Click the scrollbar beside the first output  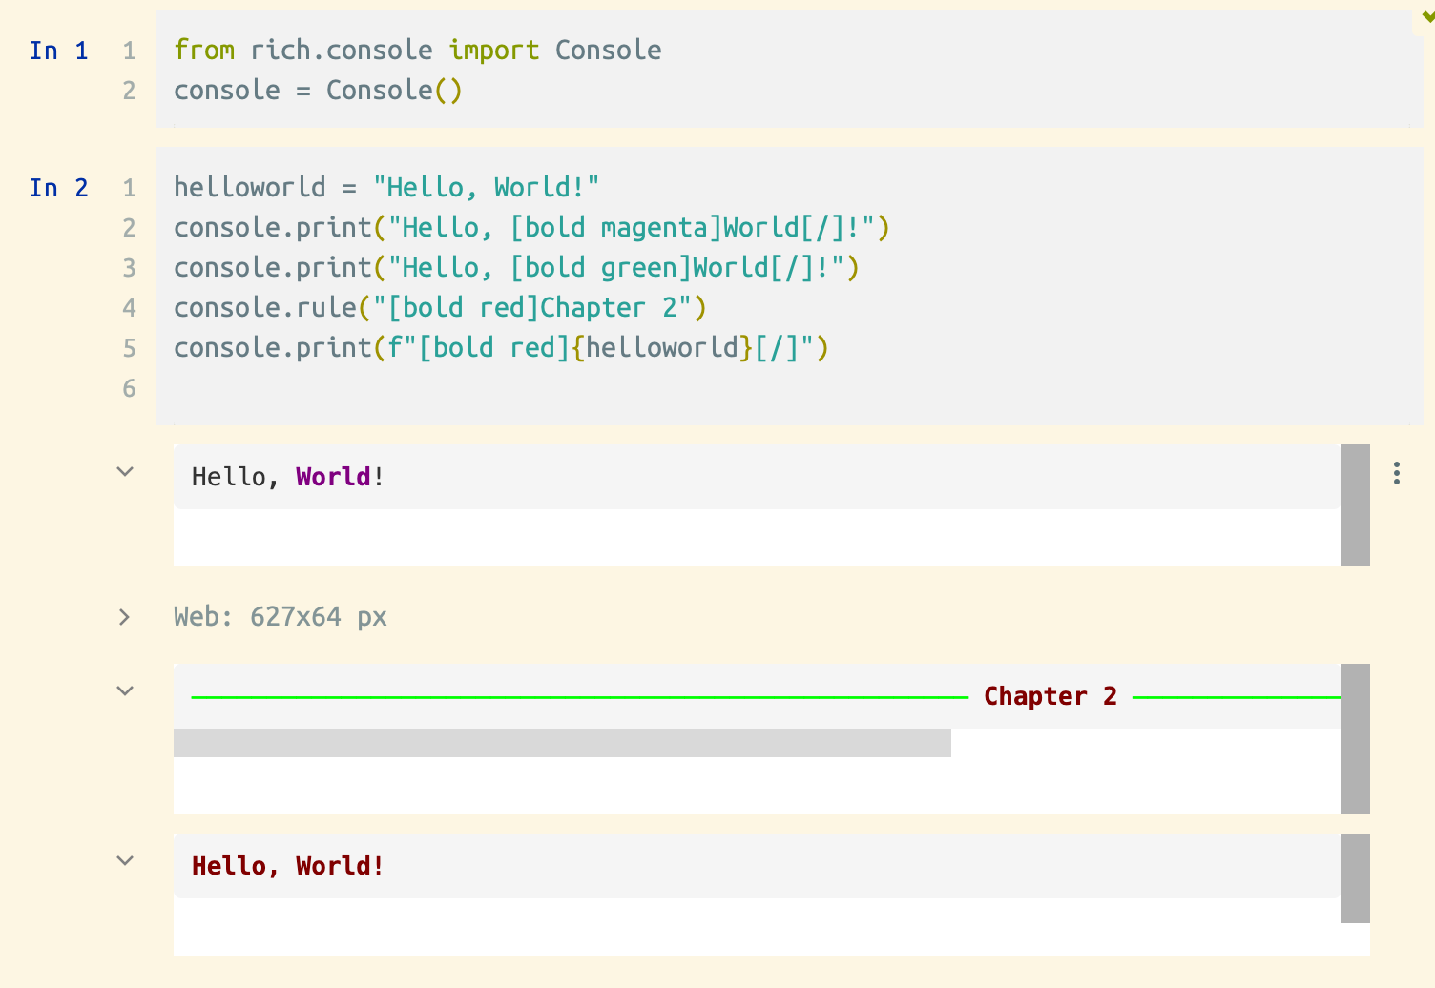(x=1356, y=504)
